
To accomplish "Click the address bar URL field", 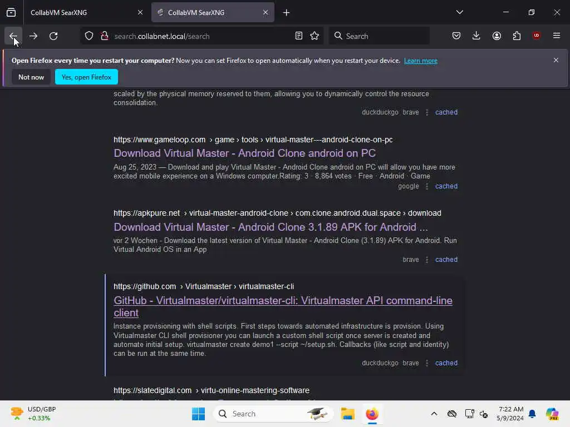I will click(202, 36).
